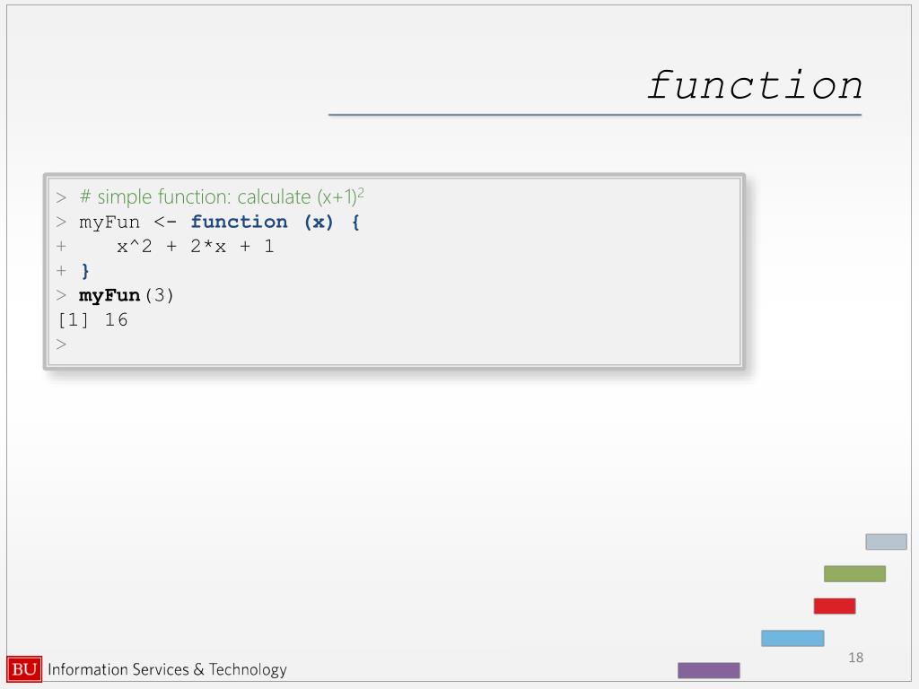This screenshot has height=689, width=919.
Task: Click the slide title 'function'
Action: coord(754,85)
